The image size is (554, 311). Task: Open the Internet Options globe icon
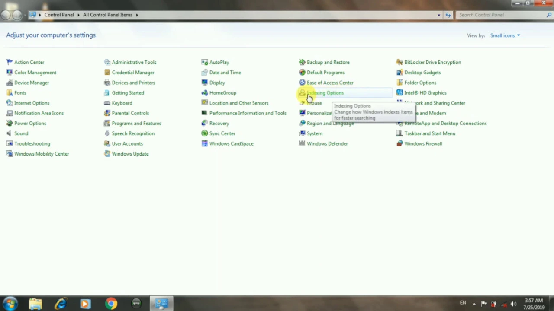point(10,103)
